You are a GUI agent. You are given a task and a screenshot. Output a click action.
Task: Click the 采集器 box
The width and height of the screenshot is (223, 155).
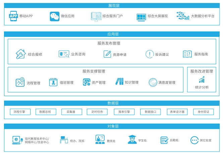coord(72,112)
